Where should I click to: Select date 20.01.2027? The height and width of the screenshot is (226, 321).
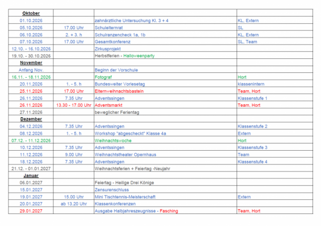click(x=31, y=204)
